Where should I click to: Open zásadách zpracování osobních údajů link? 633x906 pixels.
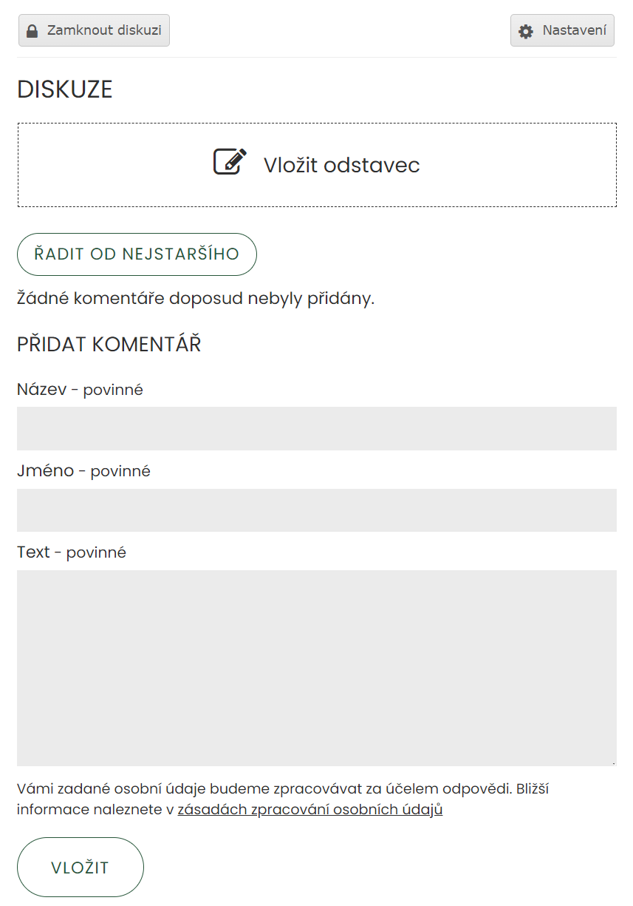309,809
